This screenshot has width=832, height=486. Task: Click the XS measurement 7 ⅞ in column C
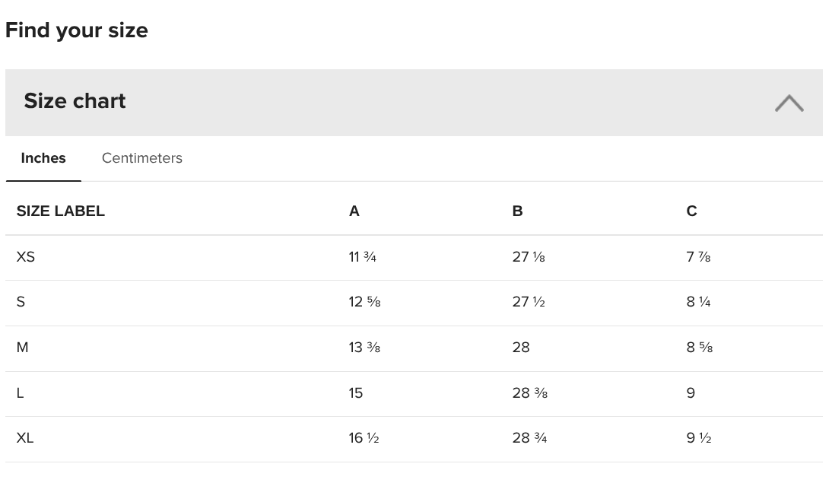(698, 257)
